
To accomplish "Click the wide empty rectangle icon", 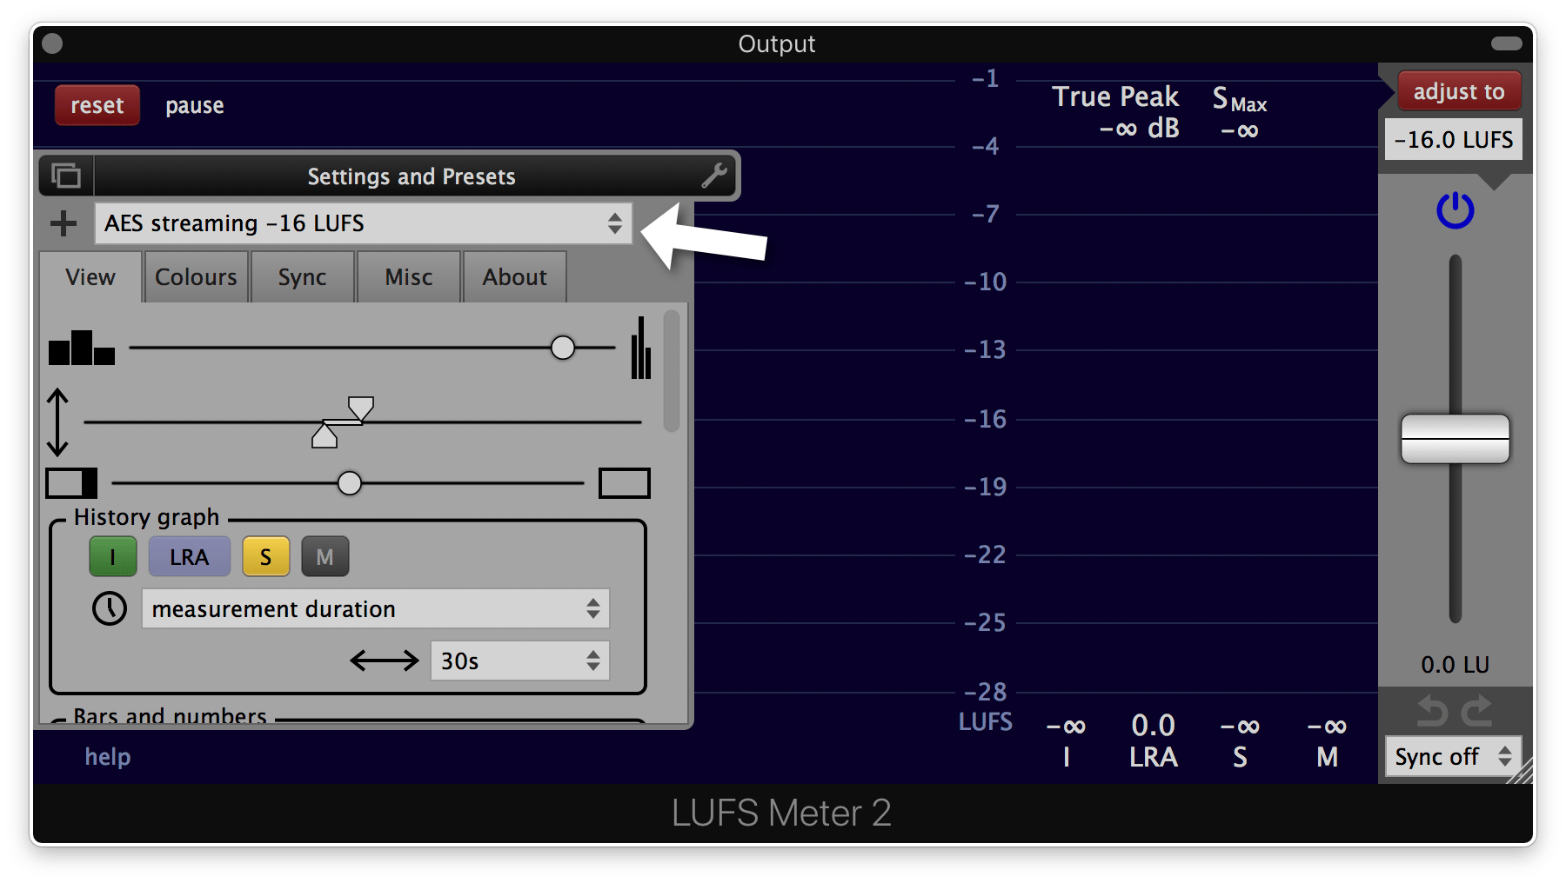I will pos(625,482).
